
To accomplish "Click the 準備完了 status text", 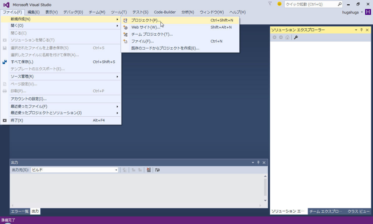I will [8, 220].
